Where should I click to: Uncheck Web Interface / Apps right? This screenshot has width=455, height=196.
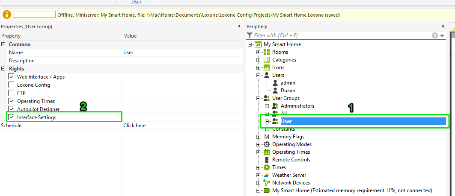click(12, 77)
